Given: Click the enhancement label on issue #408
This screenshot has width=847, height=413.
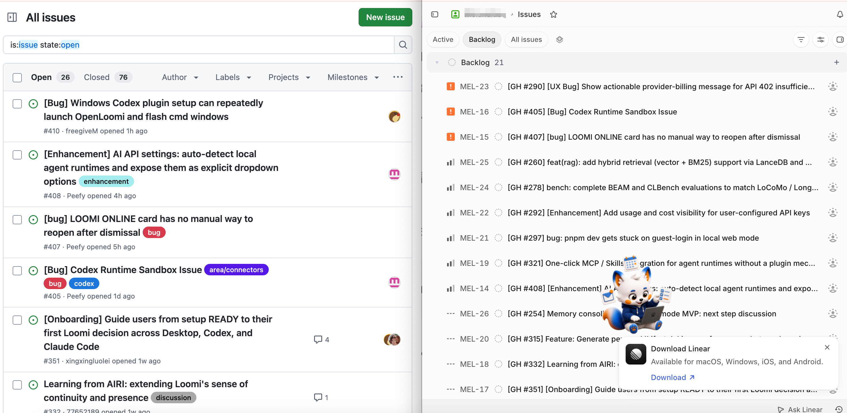Looking at the screenshot, I should tap(106, 182).
